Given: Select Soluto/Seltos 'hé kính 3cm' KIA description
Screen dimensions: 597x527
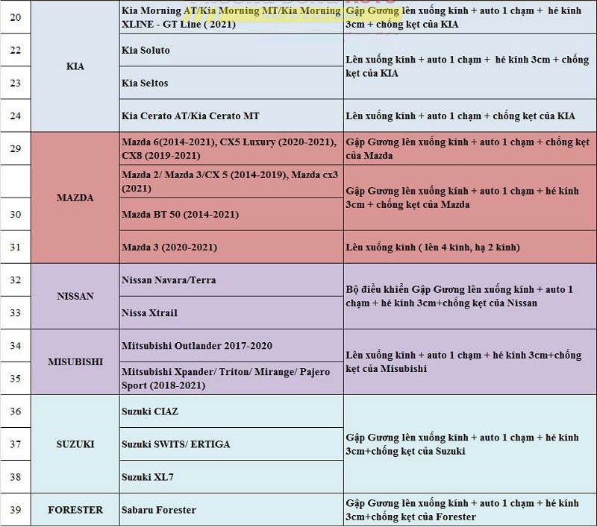Looking at the screenshot, I should pos(470,66).
